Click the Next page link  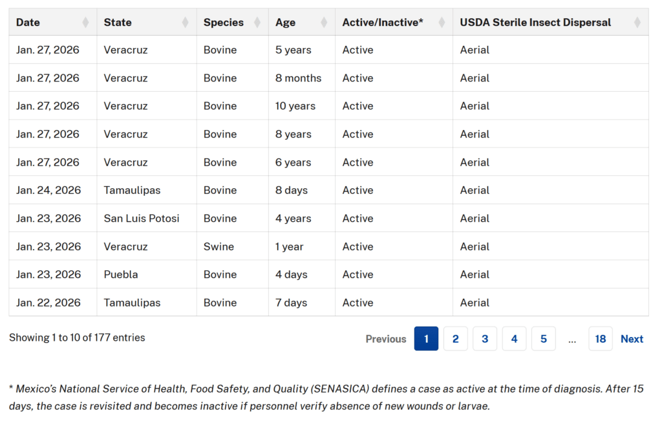(x=632, y=339)
